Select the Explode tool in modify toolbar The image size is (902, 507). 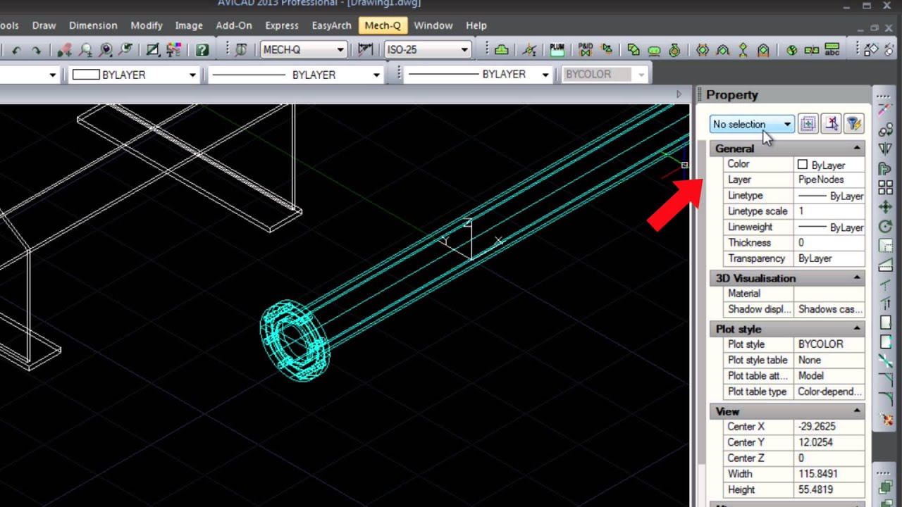pyautogui.click(x=886, y=420)
